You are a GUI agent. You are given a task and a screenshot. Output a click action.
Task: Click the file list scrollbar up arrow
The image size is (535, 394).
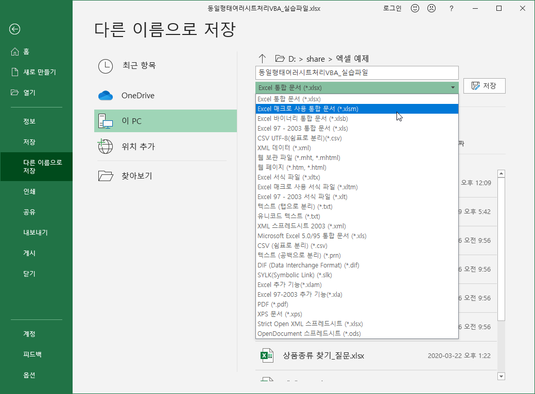click(x=501, y=173)
